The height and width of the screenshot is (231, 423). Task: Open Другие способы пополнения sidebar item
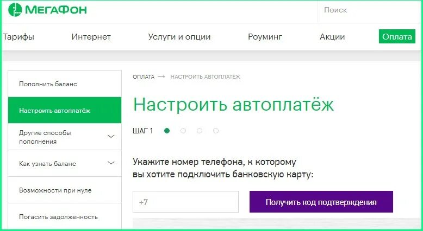[65, 137]
